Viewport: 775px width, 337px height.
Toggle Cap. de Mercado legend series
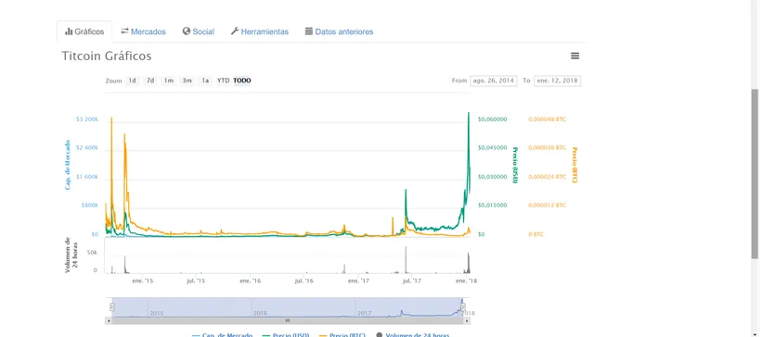(x=222, y=335)
